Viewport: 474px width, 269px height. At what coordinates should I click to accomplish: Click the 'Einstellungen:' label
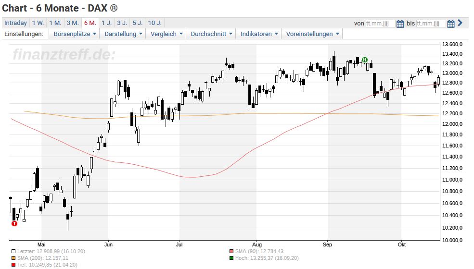pos(24,34)
